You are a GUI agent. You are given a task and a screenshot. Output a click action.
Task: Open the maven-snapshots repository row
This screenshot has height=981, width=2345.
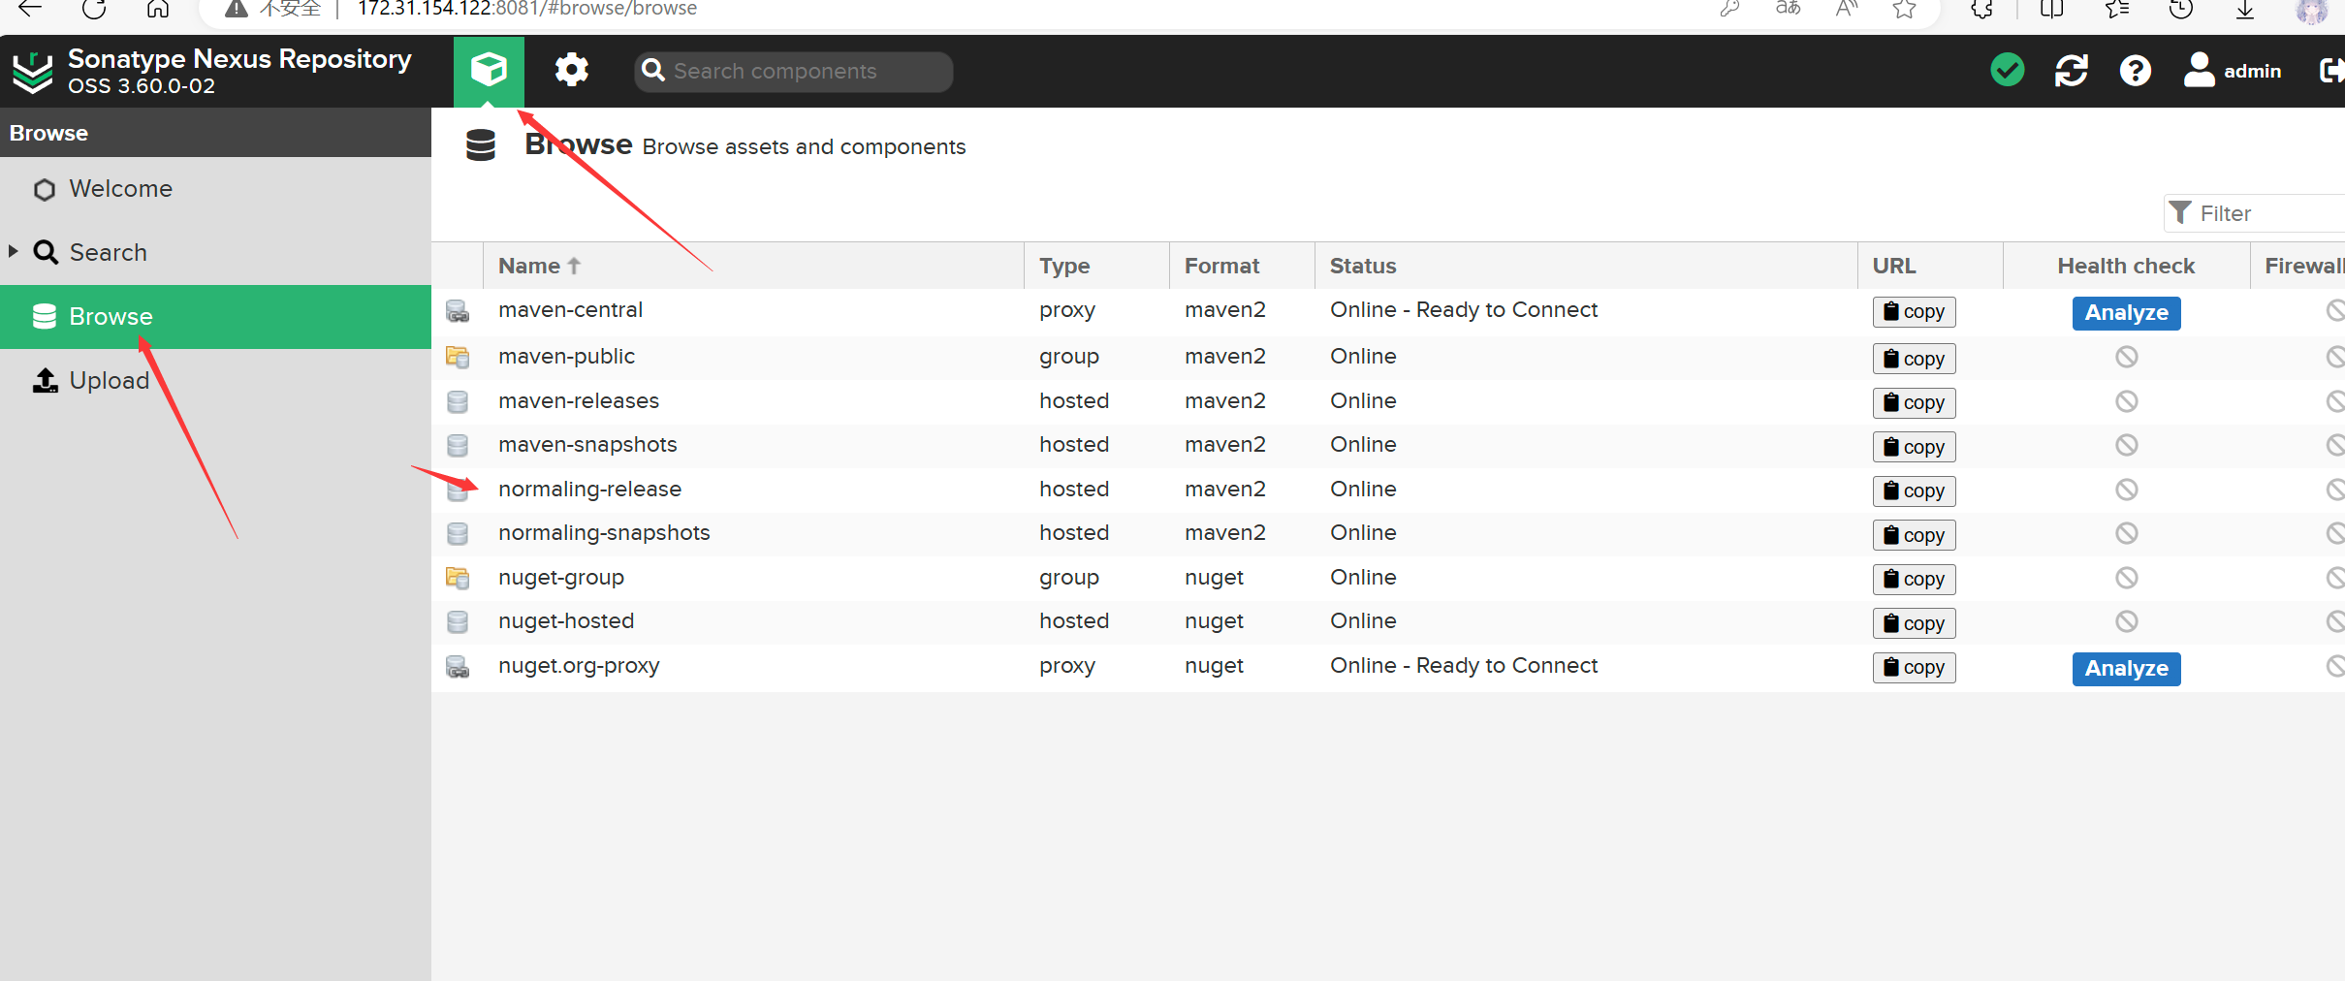587,445
